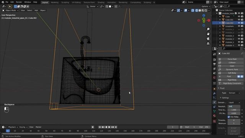This screenshot has width=245, height=138.
Task: Collapse the Settings subpanel expander
Action: [220, 98]
